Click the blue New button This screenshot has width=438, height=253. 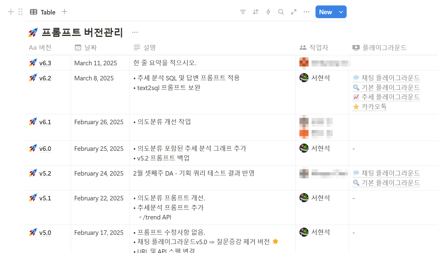pos(325,12)
